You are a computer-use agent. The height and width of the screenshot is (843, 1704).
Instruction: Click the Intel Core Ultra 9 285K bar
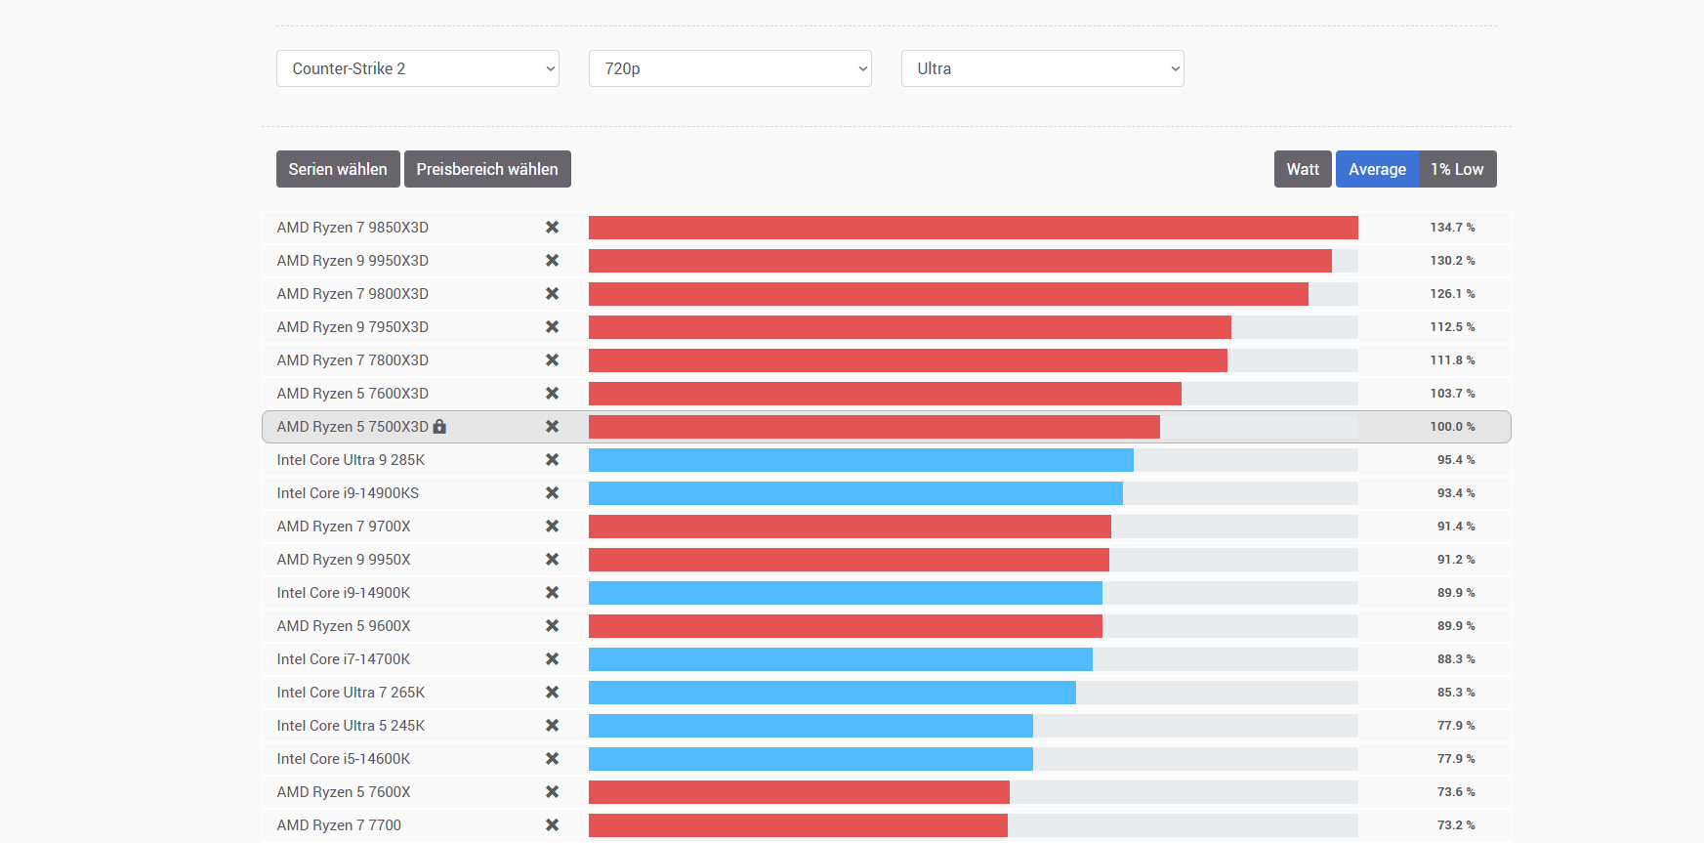861,460
